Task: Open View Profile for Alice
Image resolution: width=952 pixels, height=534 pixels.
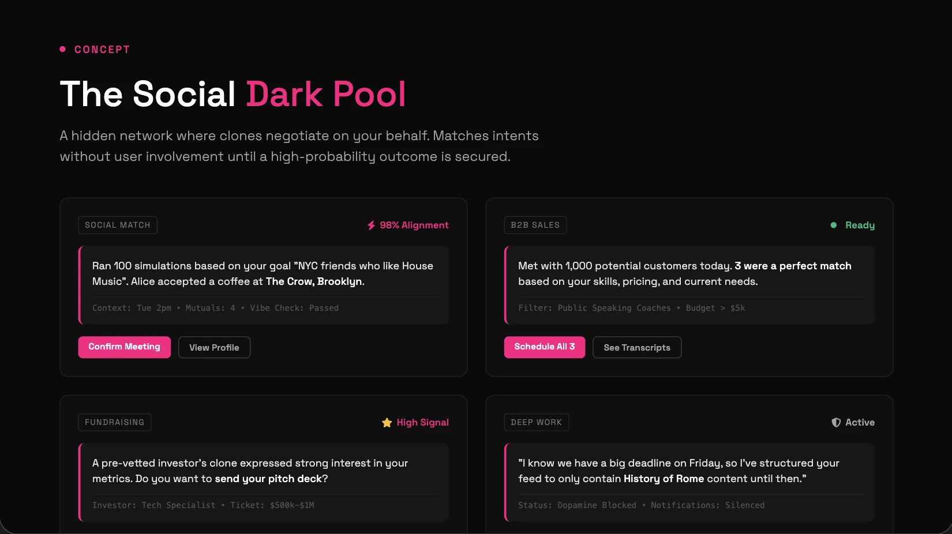Action: (214, 347)
